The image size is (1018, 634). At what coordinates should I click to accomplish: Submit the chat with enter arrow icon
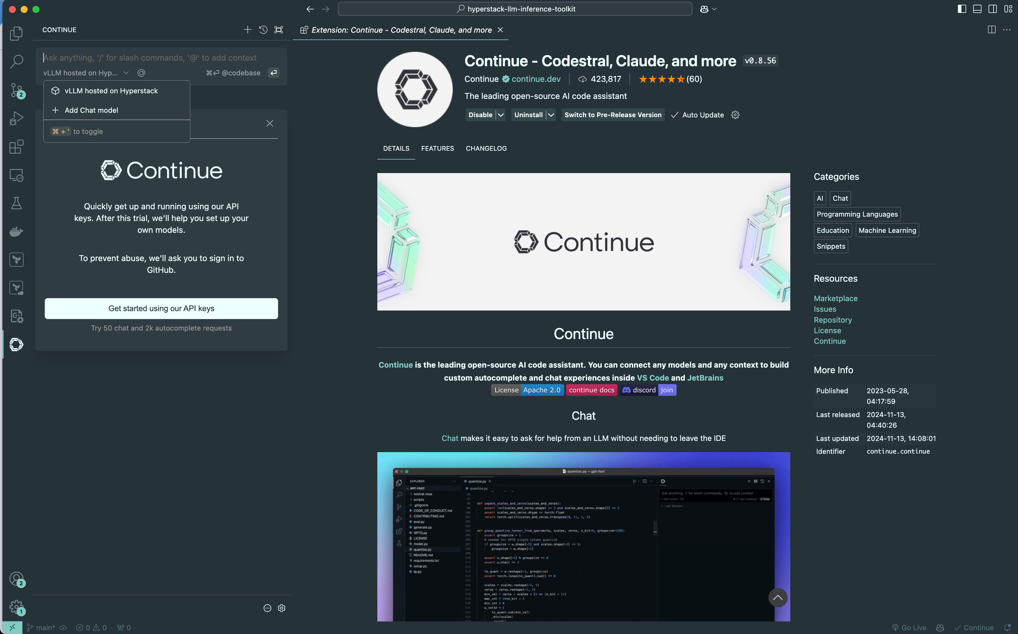tap(274, 73)
